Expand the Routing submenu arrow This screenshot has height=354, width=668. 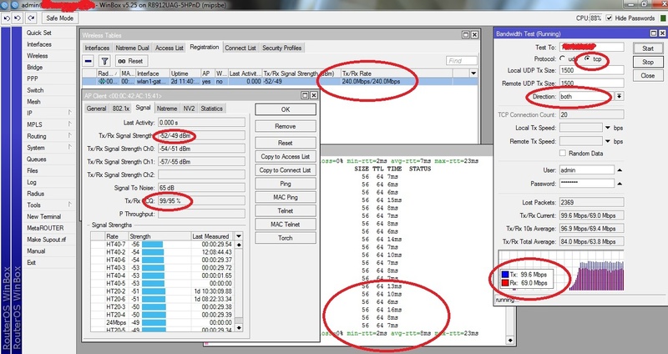(x=69, y=136)
